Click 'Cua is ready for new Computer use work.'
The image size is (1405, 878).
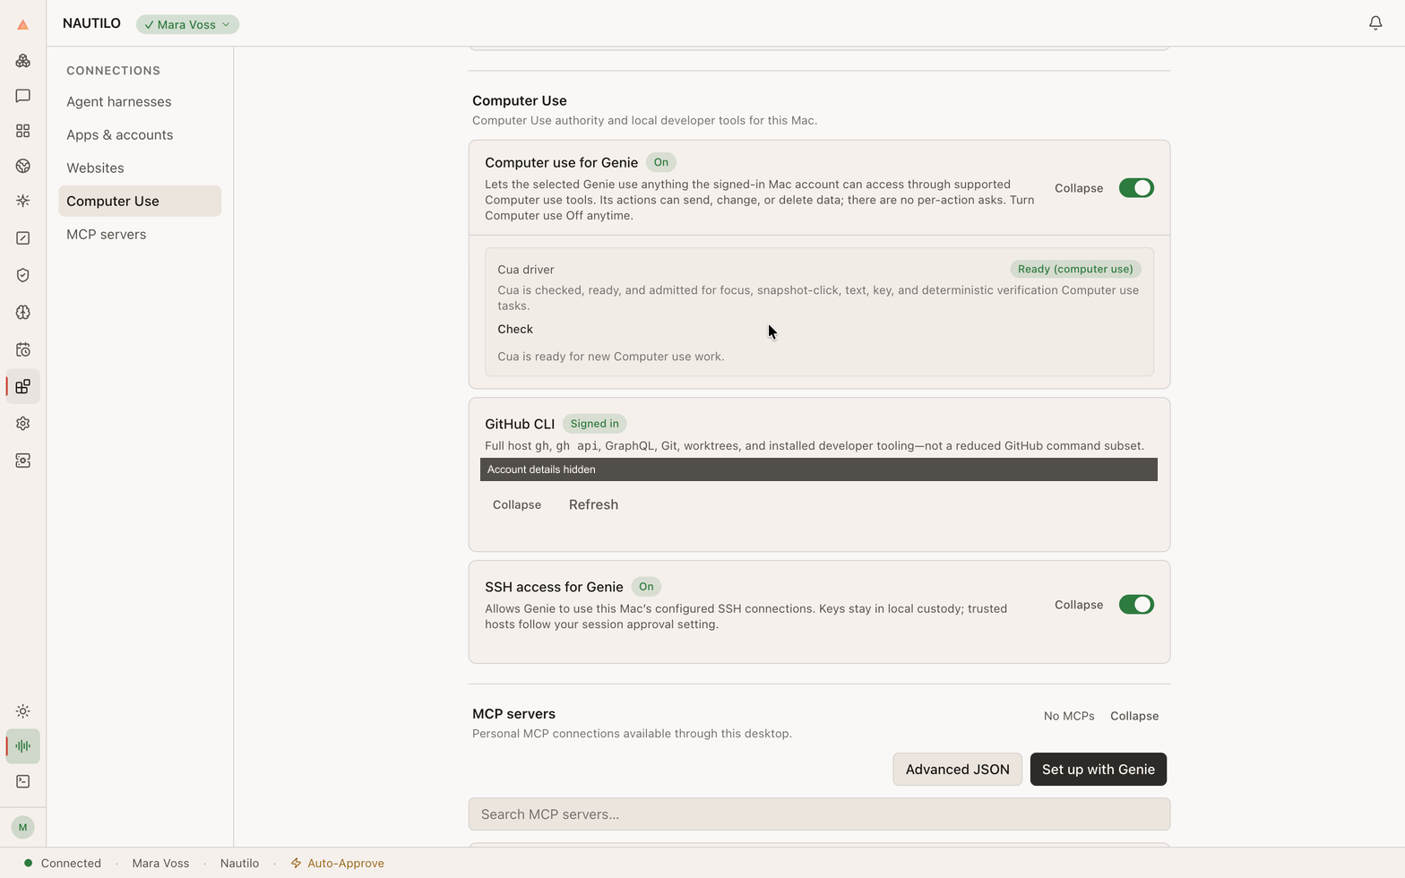pos(611,357)
